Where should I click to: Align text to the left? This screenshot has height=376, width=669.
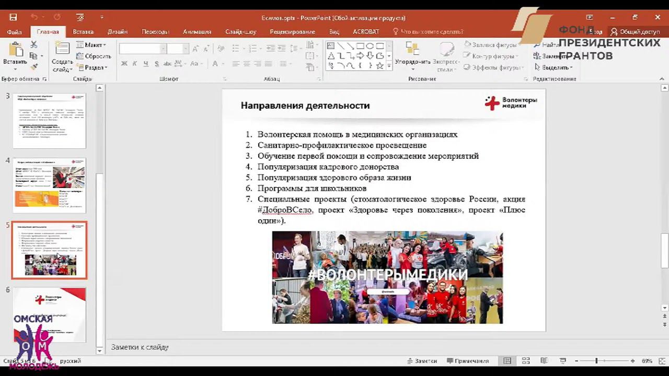236,64
